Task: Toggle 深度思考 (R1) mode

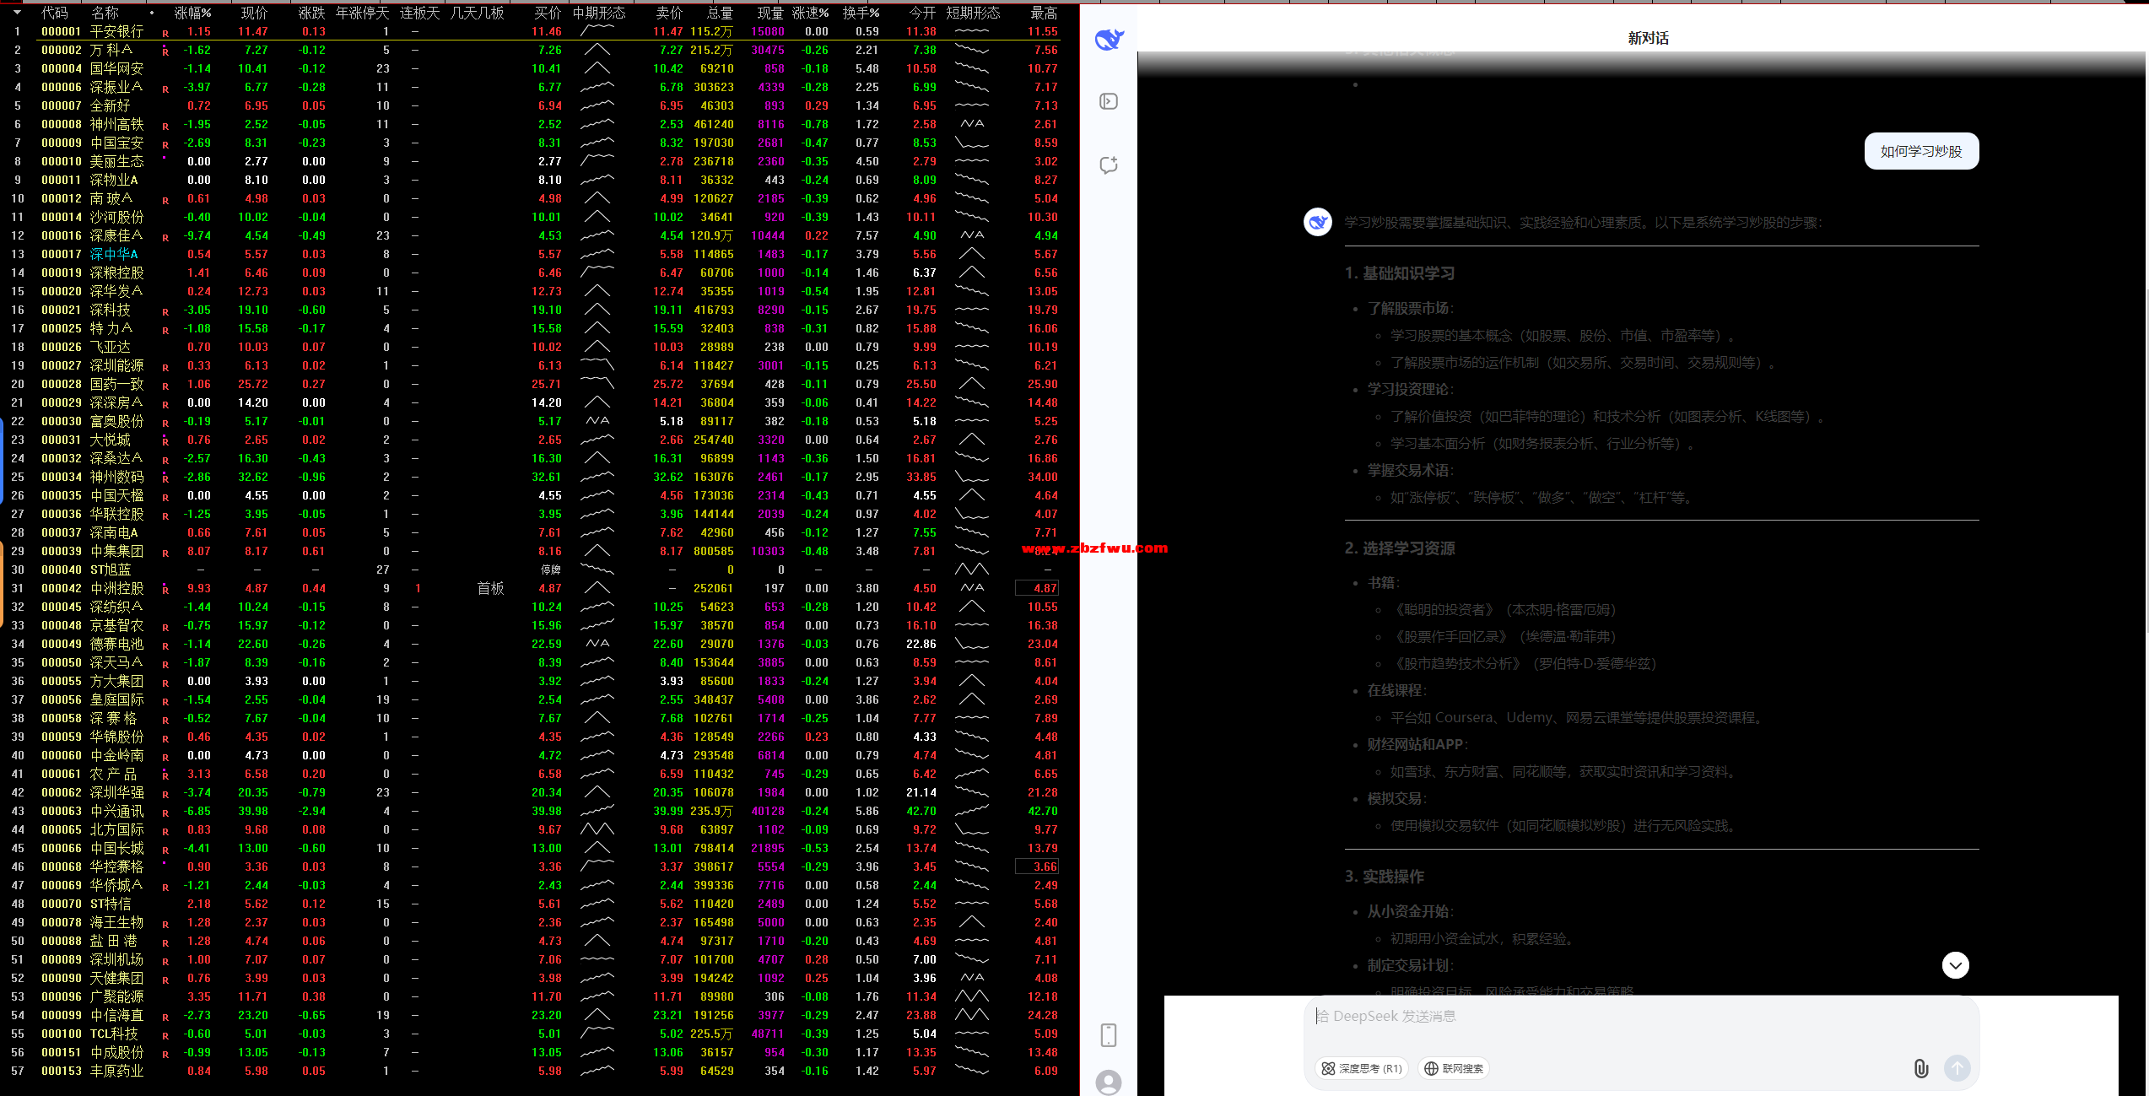Action: pos(1362,1068)
